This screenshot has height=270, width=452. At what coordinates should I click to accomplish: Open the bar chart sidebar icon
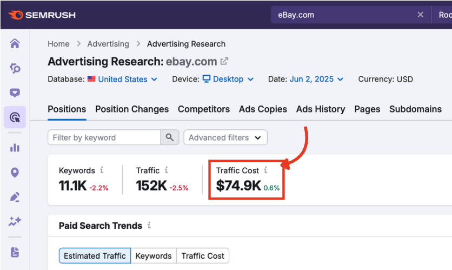[15, 148]
